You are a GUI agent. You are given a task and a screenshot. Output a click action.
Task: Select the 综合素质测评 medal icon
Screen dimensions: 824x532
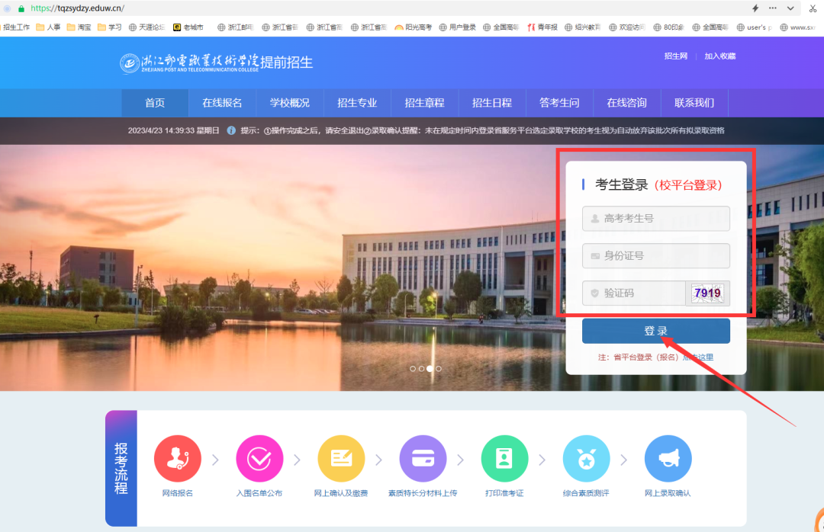[x=587, y=459]
